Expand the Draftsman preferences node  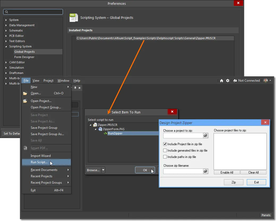tap(6, 73)
